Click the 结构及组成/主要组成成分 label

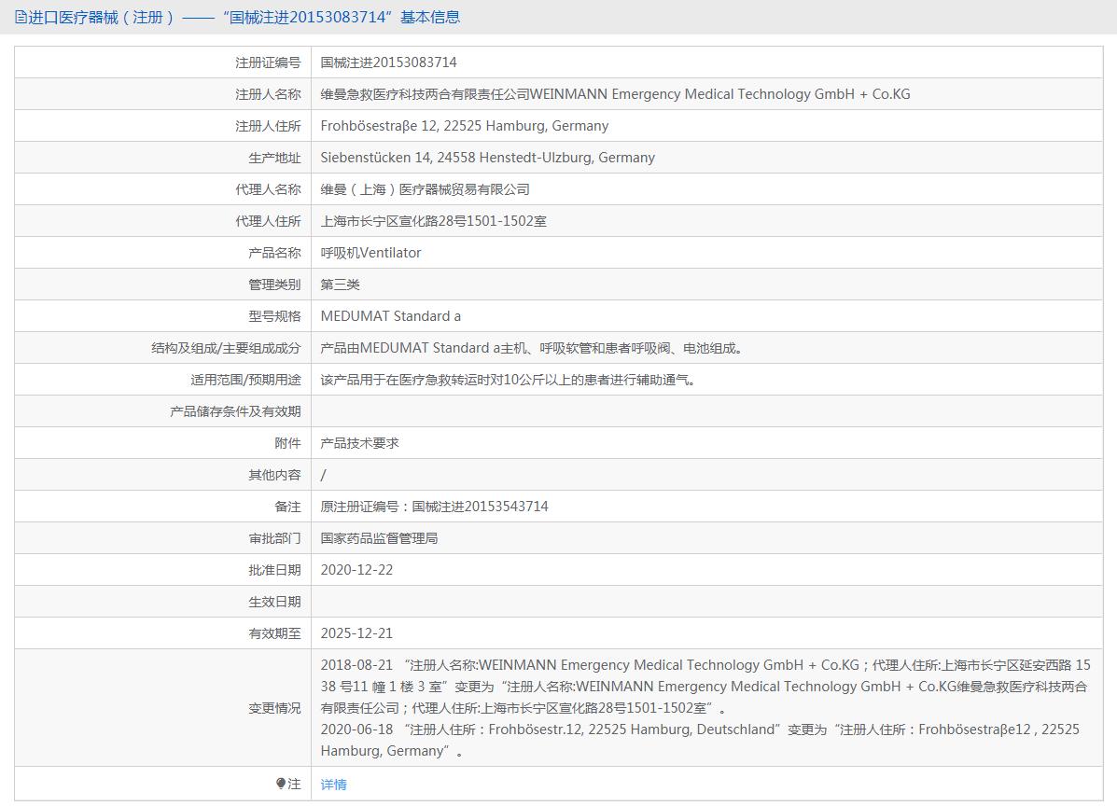click(226, 348)
